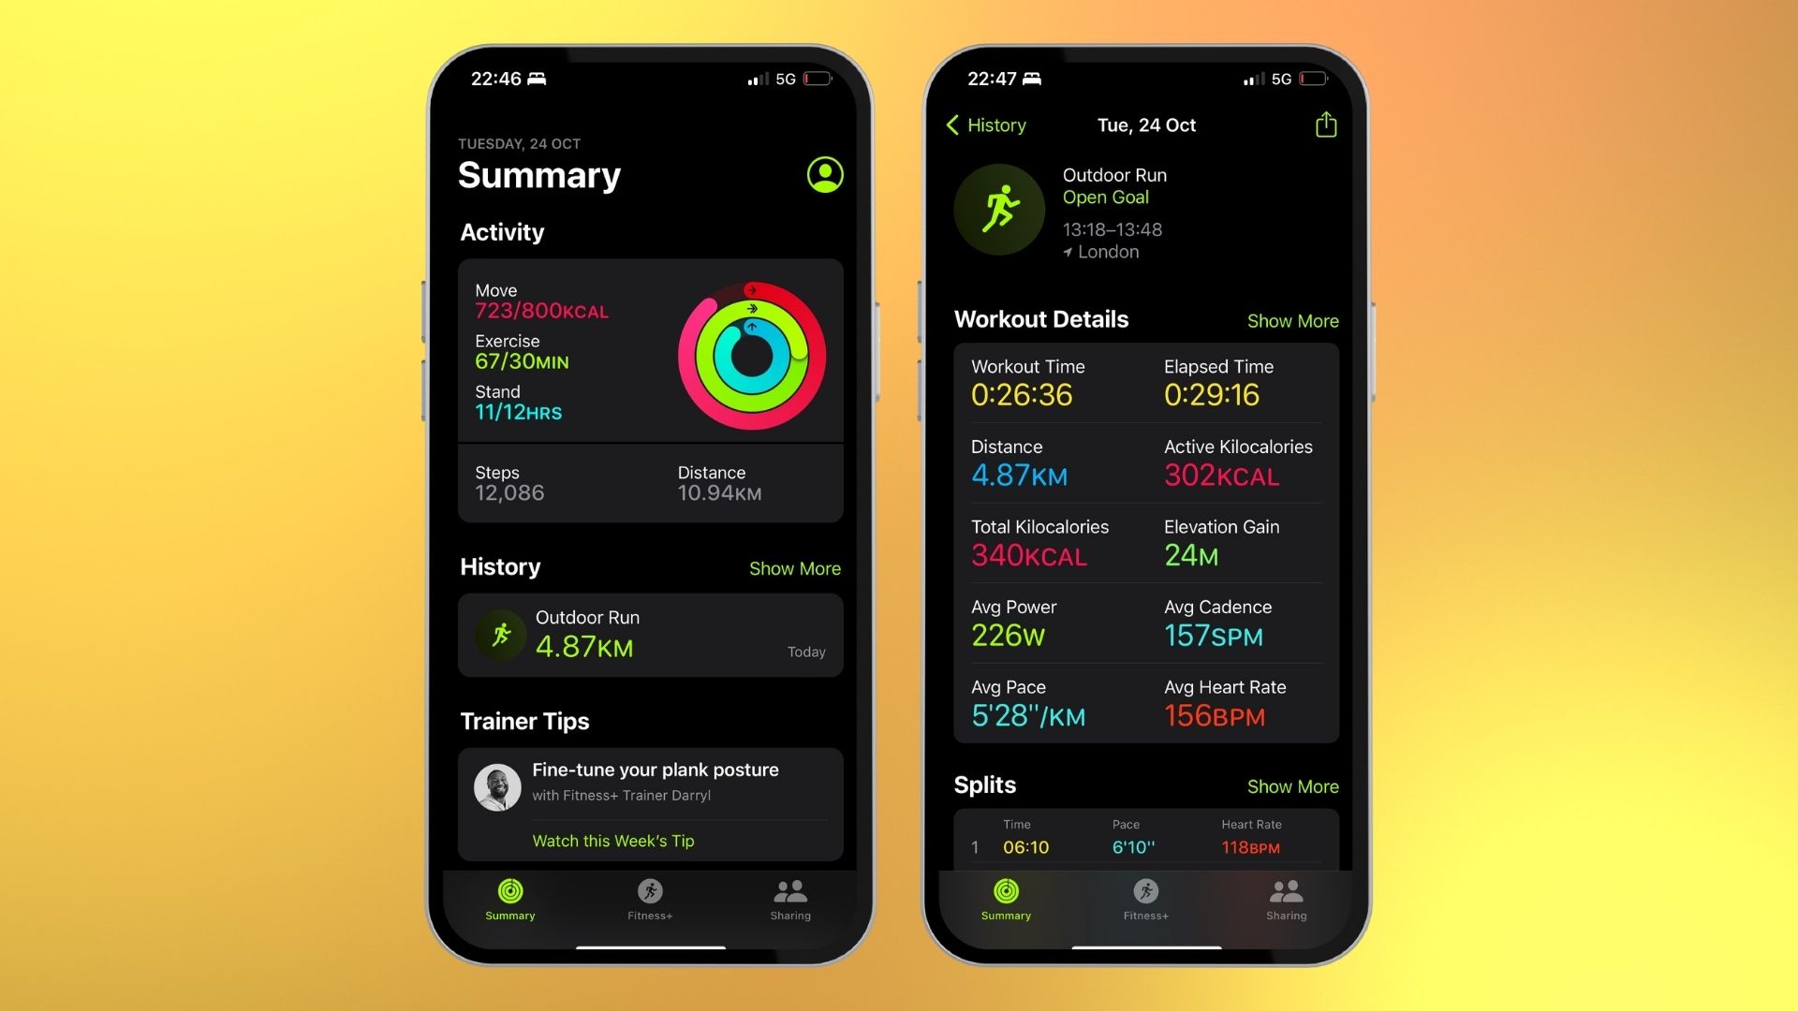Expand History section with Show More
This screenshot has height=1011, width=1798.
[x=794, y=568]
